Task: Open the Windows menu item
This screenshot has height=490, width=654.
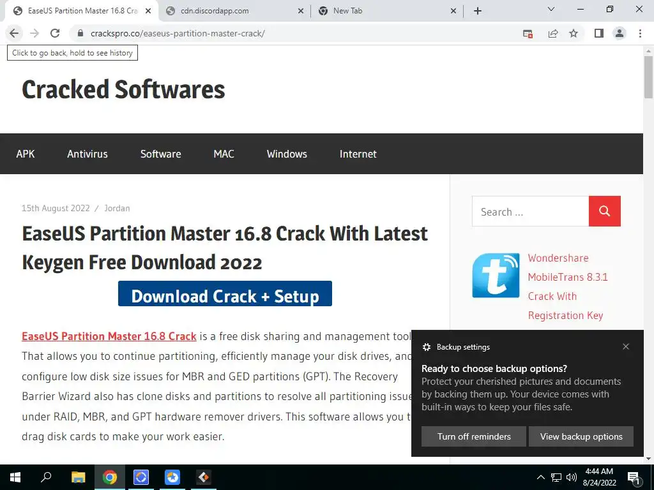Action: click(x=287, y=154)
